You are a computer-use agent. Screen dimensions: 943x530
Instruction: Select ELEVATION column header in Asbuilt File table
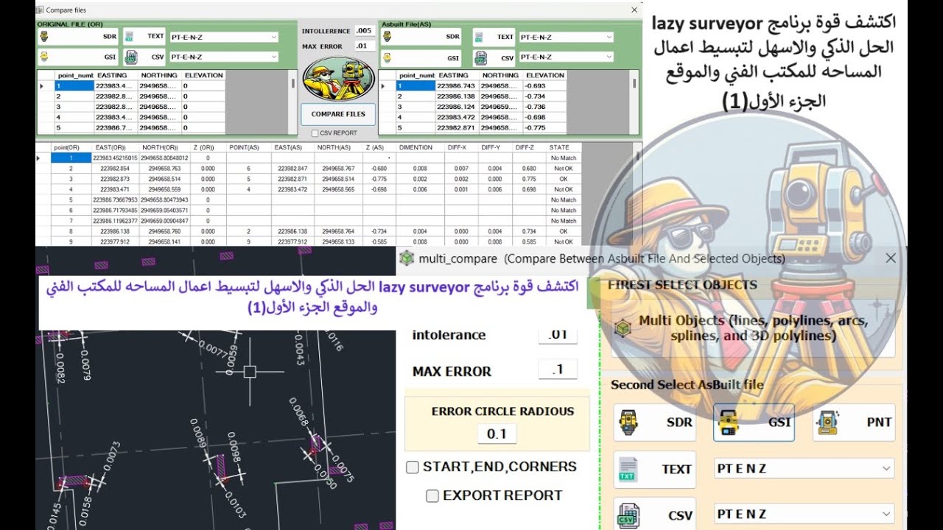coord(545,75)
